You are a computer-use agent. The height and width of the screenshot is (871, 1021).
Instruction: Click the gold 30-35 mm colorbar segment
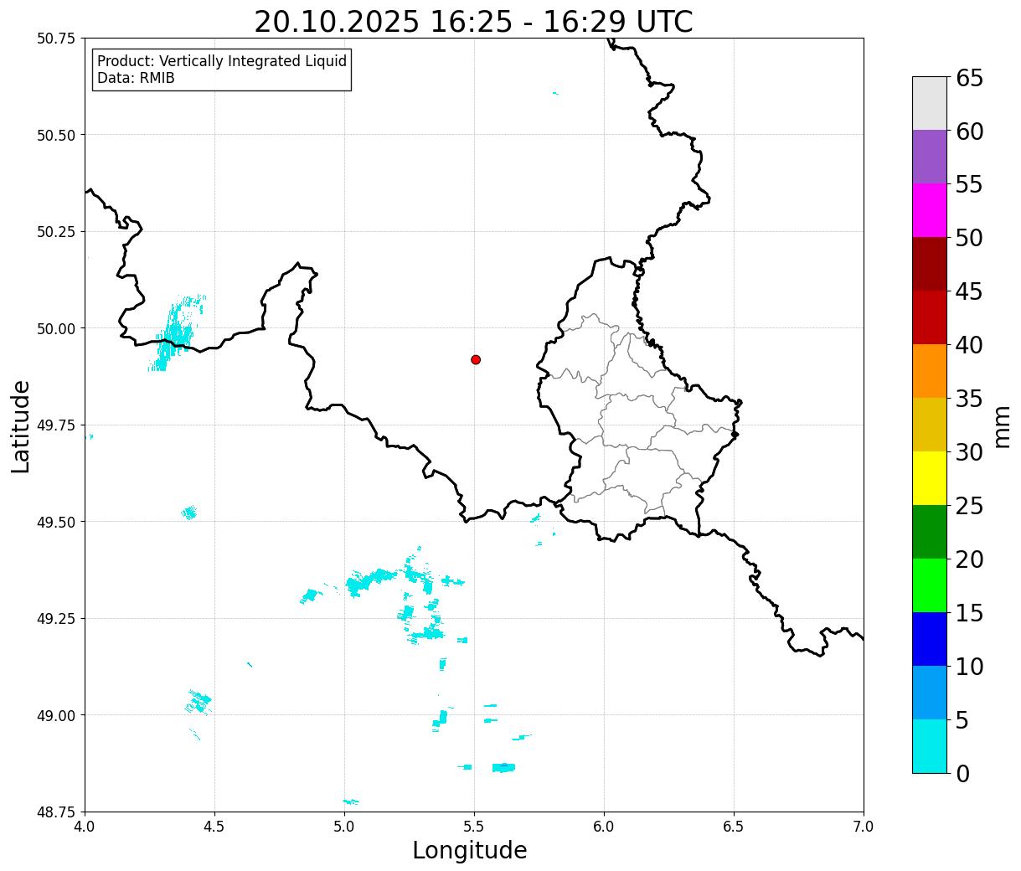(x=930, y=425)
